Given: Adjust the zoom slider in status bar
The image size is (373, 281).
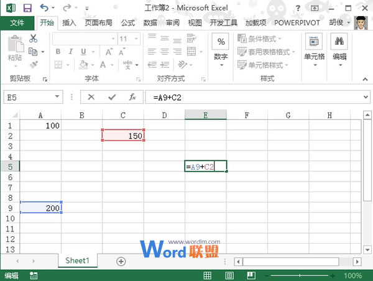Looking at the screenshot, I should point(300,275).
